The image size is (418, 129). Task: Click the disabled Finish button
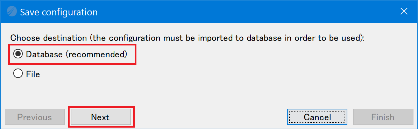[383, 117]
